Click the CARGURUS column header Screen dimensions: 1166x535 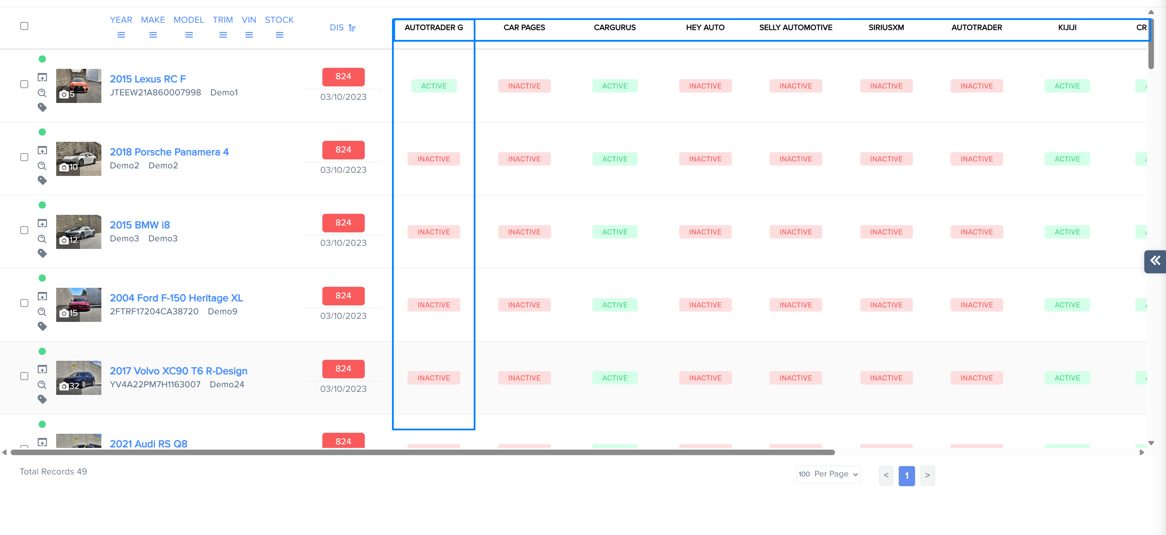[x=614, y=28]
